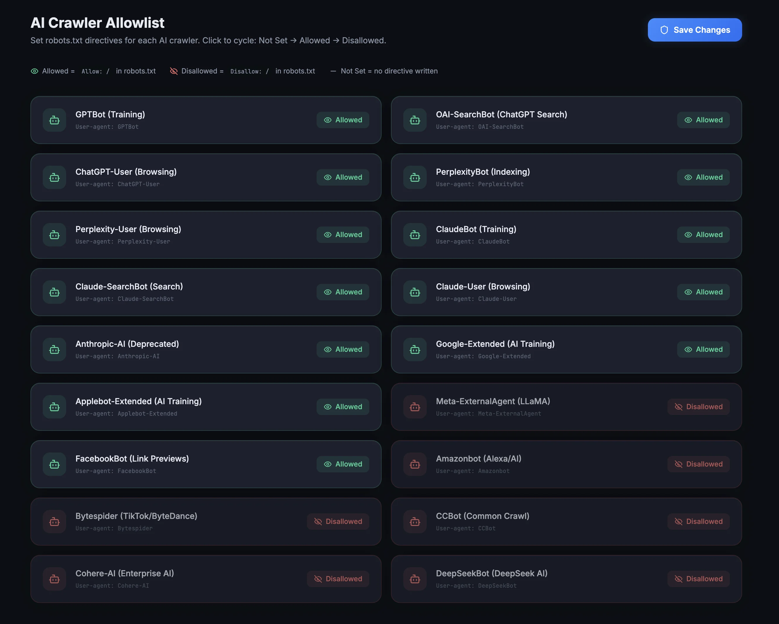The width and height of the screenshot is (779, 624).
Task: Click the Anthropic-AI robot icon
Action: [54, 349]
